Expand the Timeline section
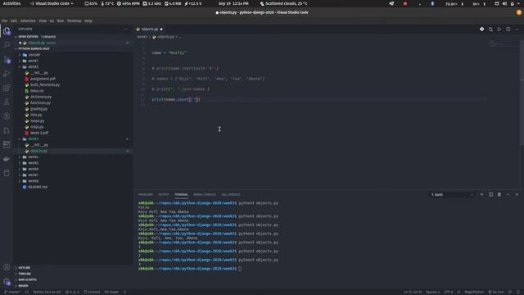The image size is (524, 295). [x=25, y=274]
